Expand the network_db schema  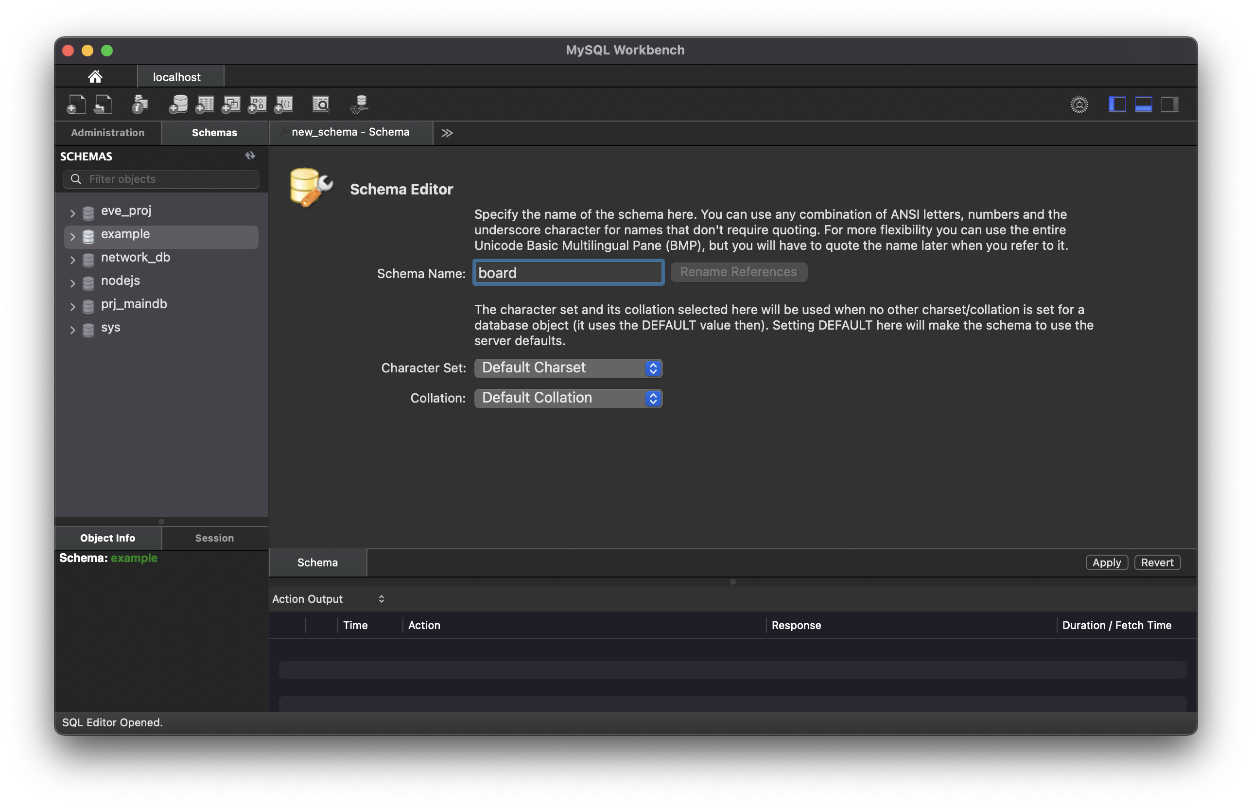(72, 260)
